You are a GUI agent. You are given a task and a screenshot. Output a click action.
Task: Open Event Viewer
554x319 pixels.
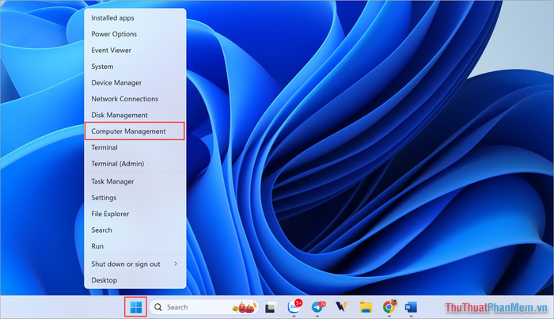pos(135,50)
